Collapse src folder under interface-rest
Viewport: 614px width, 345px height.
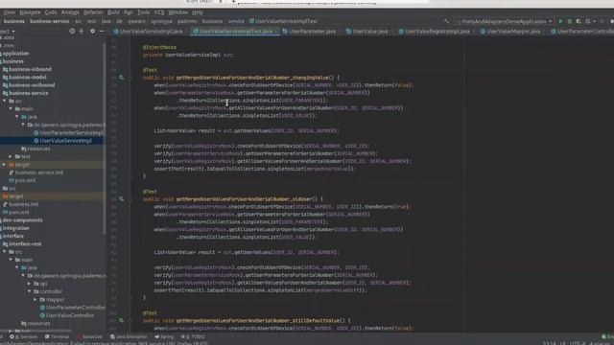click(5, 252)
